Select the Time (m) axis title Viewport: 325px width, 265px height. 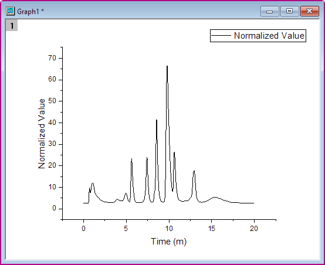(x=169, y=242)
